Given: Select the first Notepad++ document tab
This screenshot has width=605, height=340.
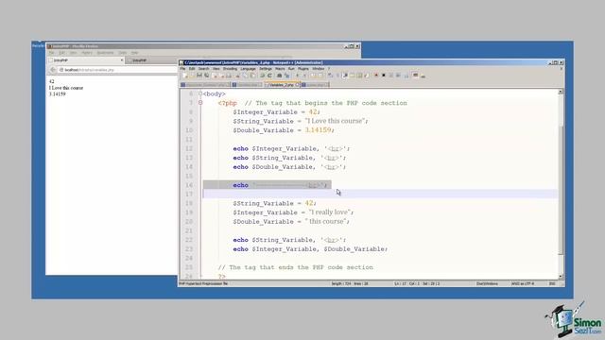Looking at the screenshot, I should click(x=205, y=84).
